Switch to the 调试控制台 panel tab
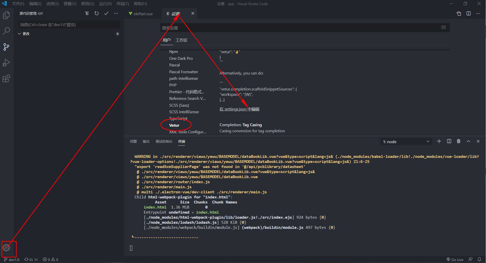 tap(164, 141)
